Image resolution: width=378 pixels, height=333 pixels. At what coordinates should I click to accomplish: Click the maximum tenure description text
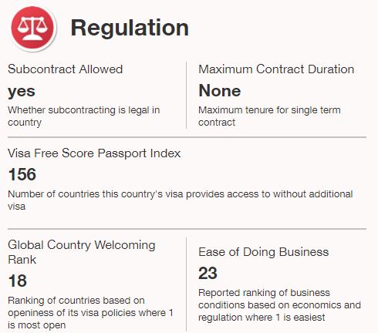[x=269, y=116]
